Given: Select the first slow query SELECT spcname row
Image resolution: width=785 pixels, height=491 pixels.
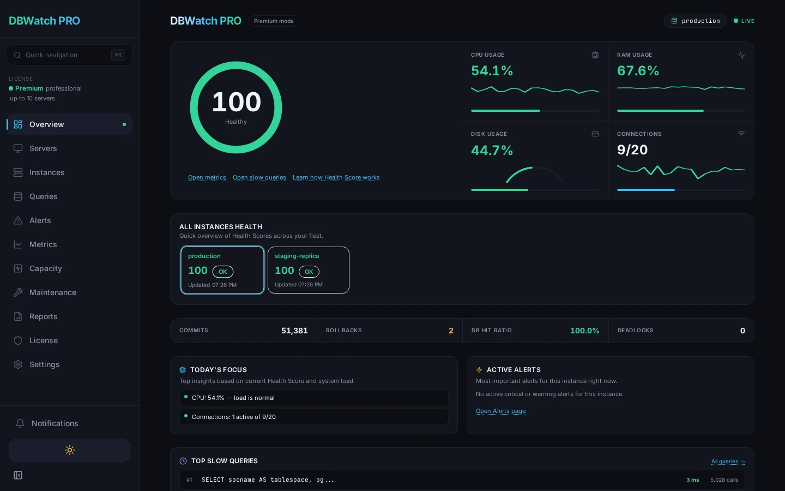Looking at the screenshot, I should [382, 480].
